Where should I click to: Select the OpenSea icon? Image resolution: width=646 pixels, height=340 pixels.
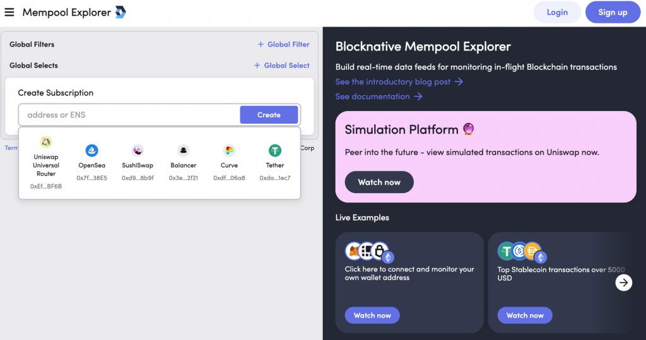coord(91,150)
